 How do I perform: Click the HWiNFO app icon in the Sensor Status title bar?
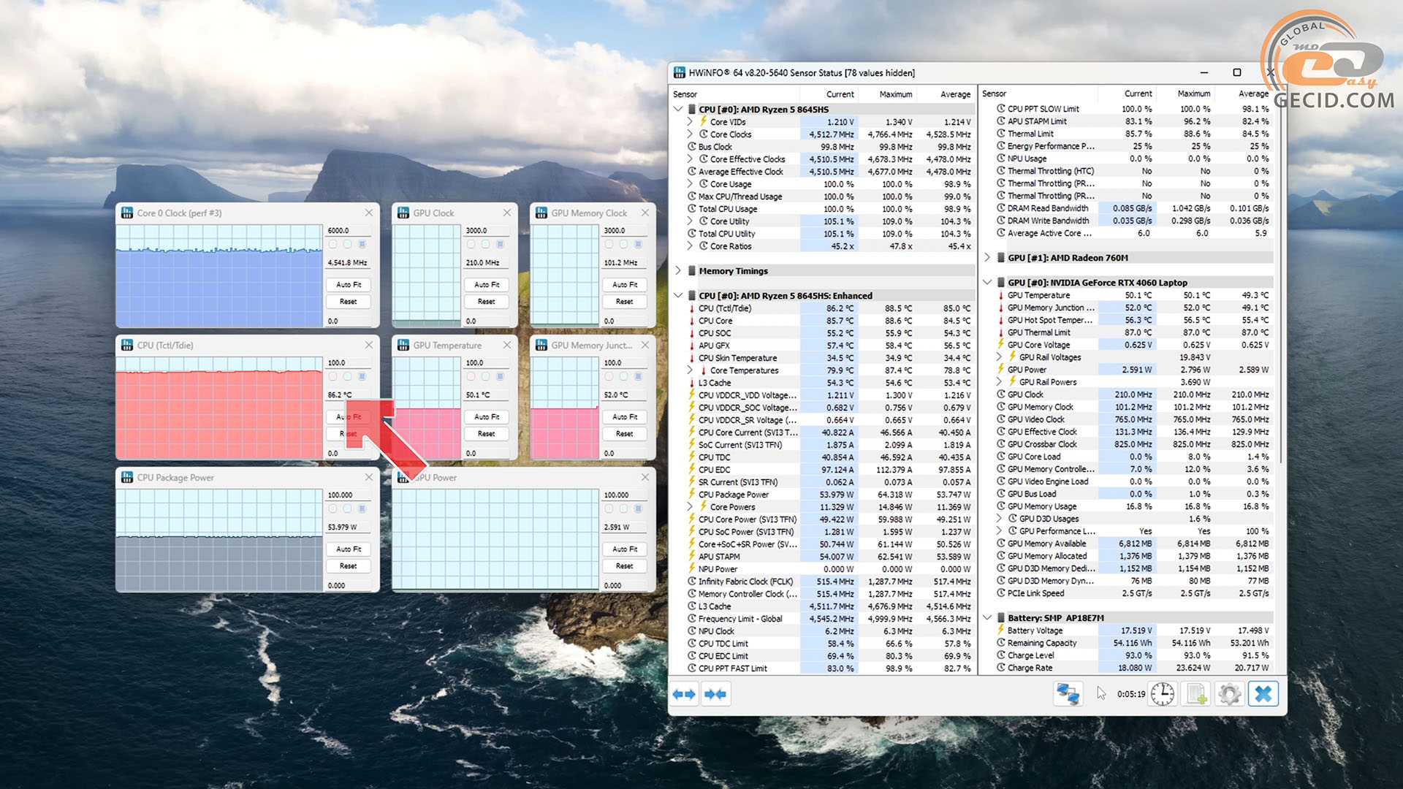click(680, 72)
